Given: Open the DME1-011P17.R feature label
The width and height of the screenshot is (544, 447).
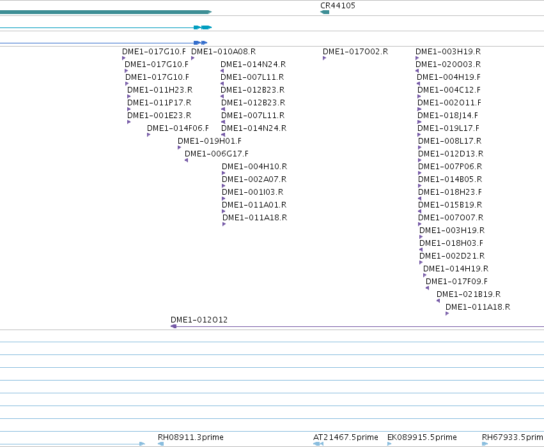Looking at the screenshot, I should tap(159, 103).
